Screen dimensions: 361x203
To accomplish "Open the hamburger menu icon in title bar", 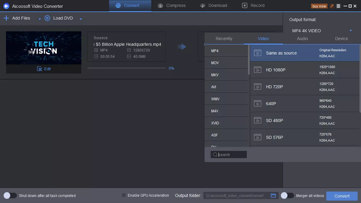I will click(x=338, y=6).
